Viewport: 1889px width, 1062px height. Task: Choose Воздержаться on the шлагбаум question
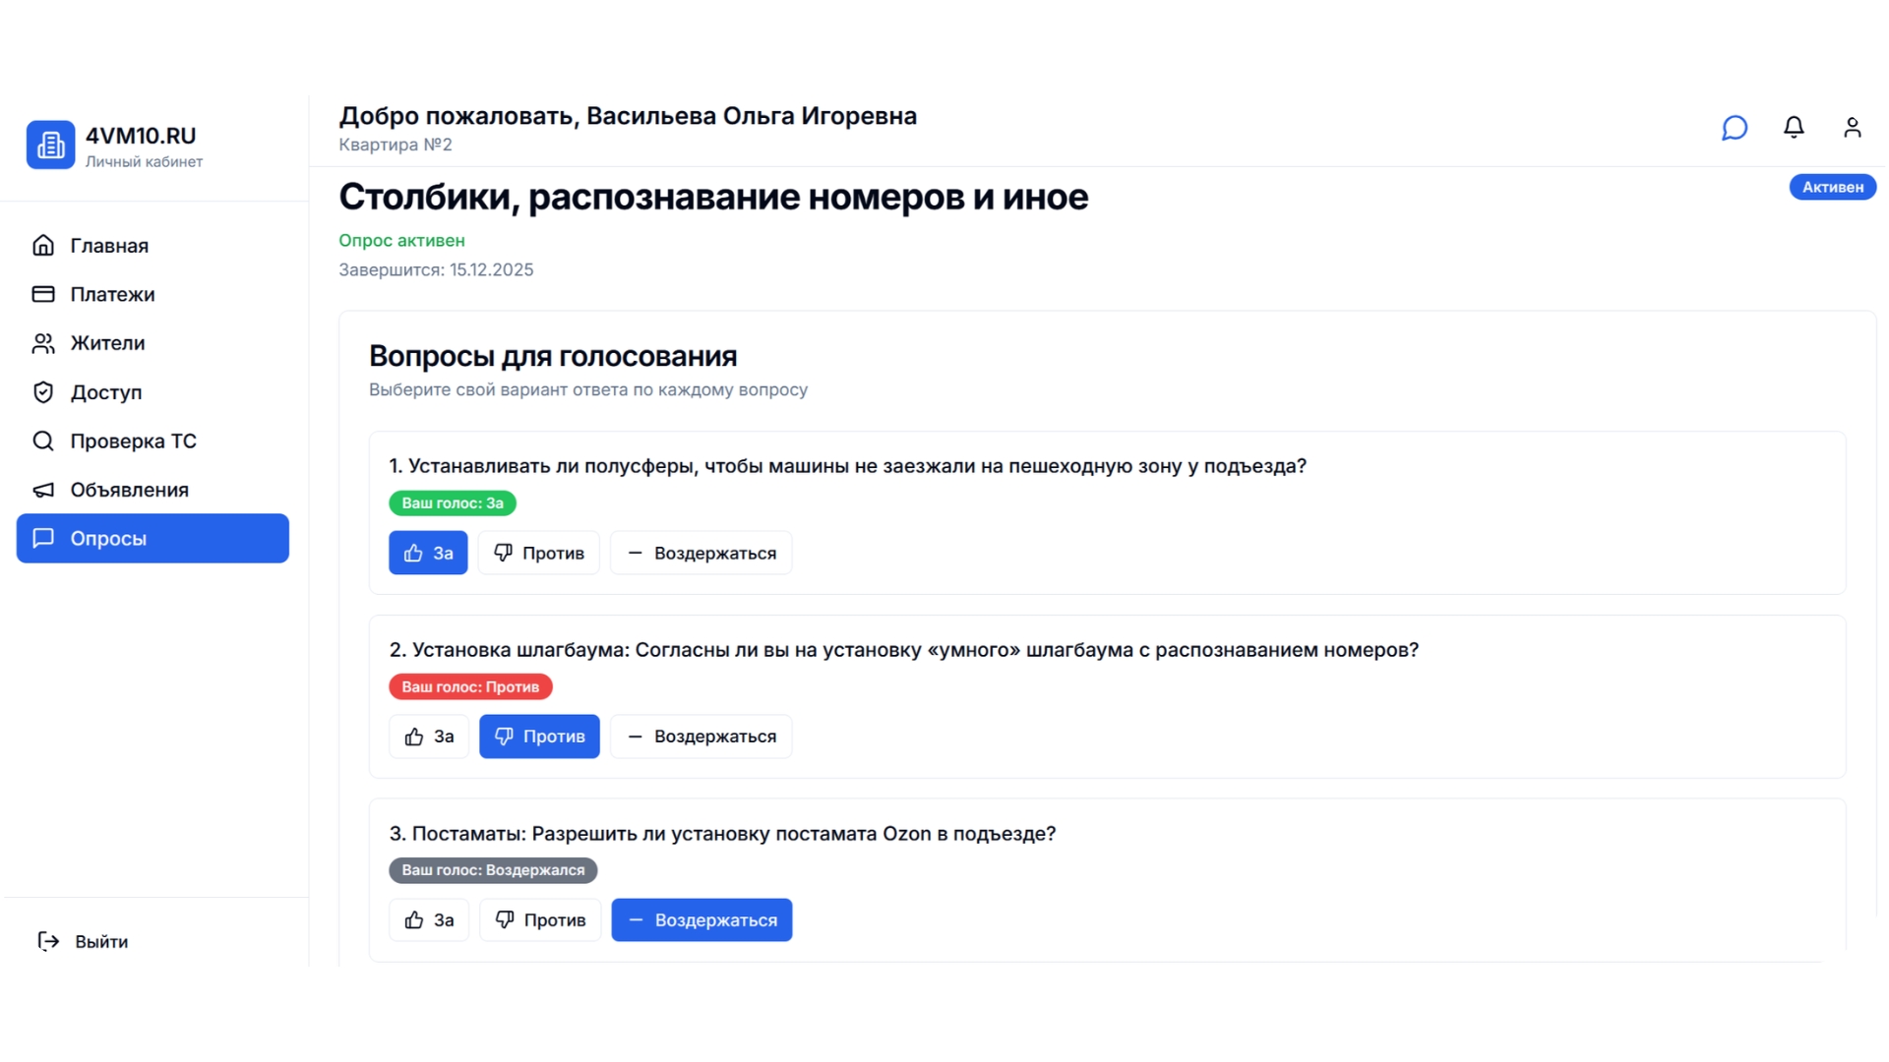pos(701,736)
